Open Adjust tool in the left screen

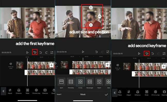10,91
